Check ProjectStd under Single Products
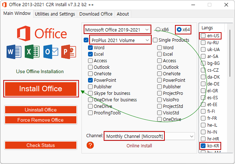This screenshot has width=235, height=164. [159, 106]
